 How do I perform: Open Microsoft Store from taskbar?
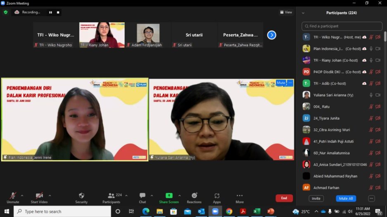[174, 211]
